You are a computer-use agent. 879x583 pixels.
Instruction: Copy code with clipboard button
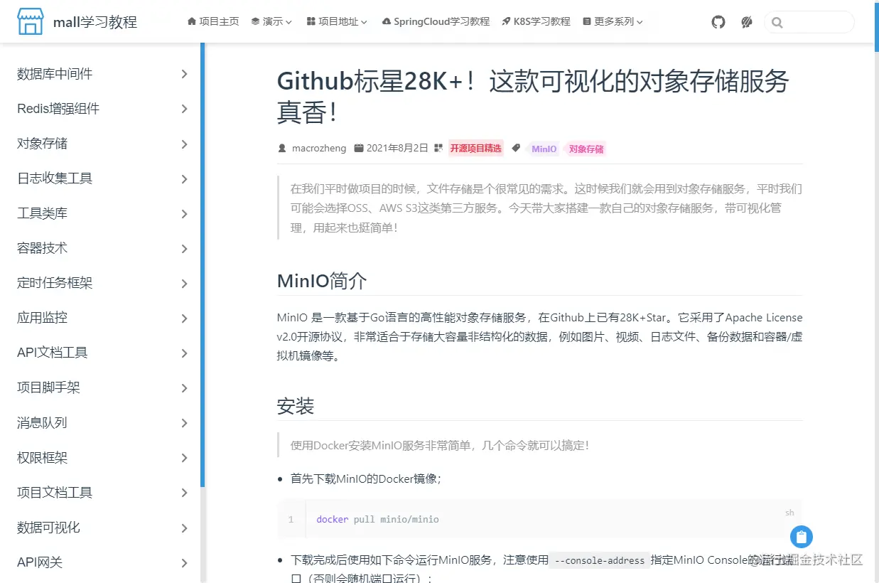pyautogui.click(x=802, y=536)
